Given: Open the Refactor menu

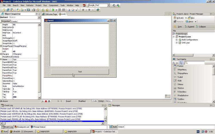Looking at the screenshot, I should coord(30,5).
